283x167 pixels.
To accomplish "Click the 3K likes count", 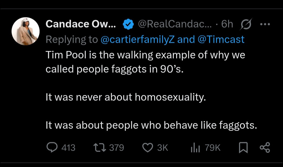I will pos(162,148).
